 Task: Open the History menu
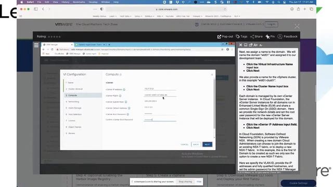(x=65, y=2)
